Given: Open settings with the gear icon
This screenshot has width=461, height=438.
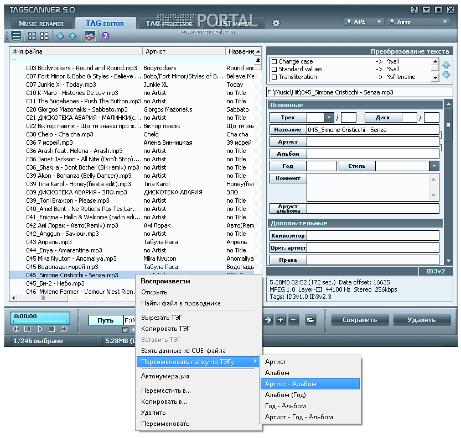Looking at the screenshot, I should [276, 23].
